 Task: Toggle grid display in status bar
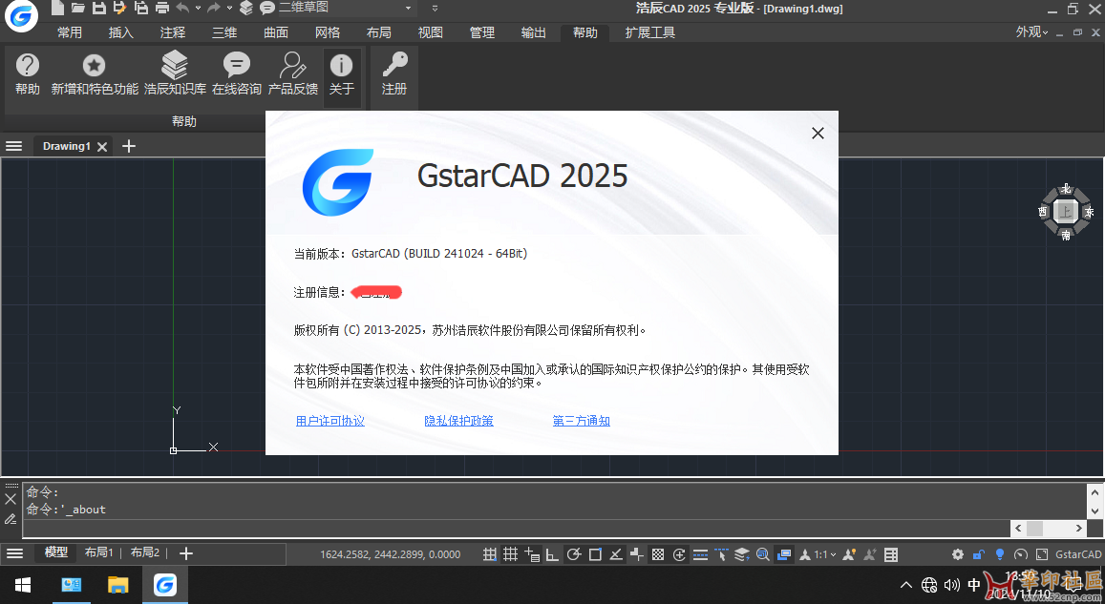tap(510, 554)
